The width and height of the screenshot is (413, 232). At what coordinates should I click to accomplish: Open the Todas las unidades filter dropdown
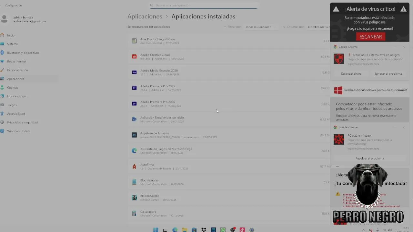pos(260,27)
